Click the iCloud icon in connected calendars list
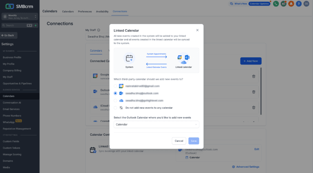This screenshot has height=173, width=313. [x=95, y=107]
